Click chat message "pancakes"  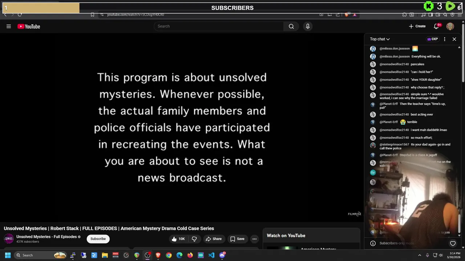click(x=417, y=64)
